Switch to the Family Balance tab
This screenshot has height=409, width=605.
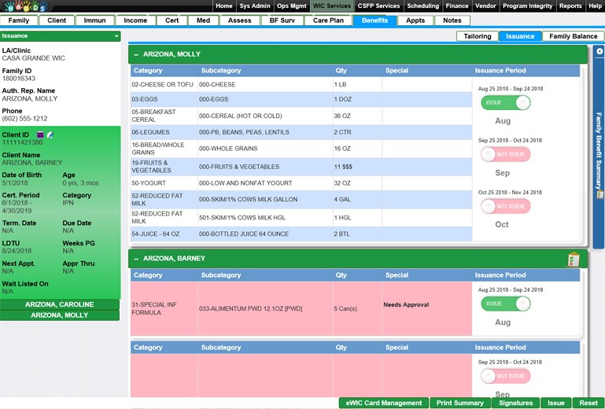[573, 36]
